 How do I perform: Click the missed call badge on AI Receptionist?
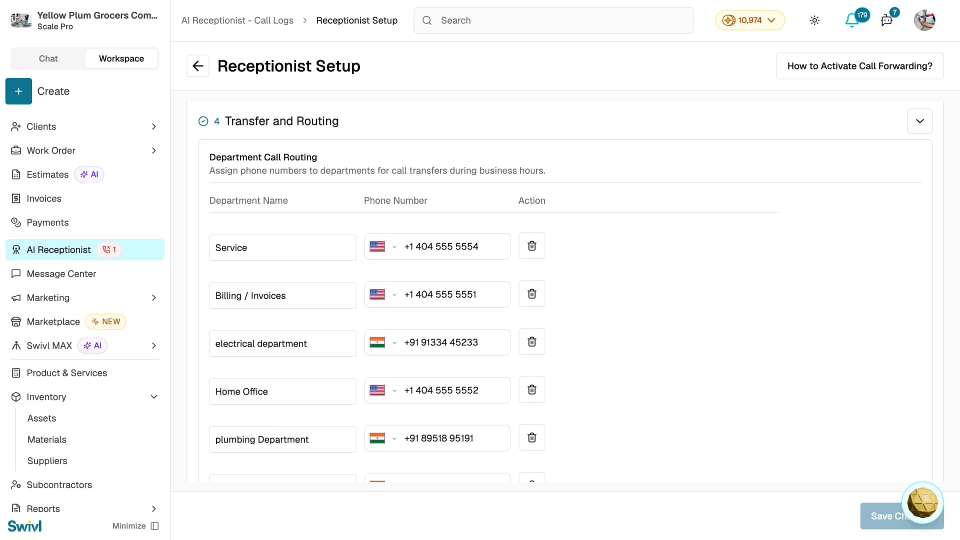(x=109, y=250)
